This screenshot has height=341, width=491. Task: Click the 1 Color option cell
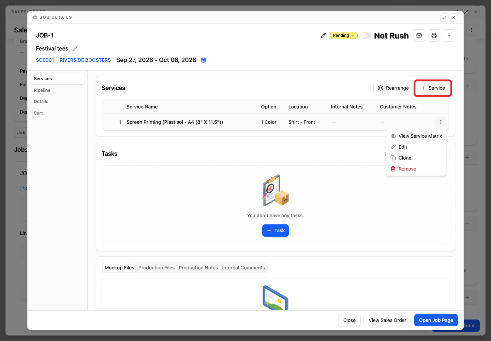point(269,122)
